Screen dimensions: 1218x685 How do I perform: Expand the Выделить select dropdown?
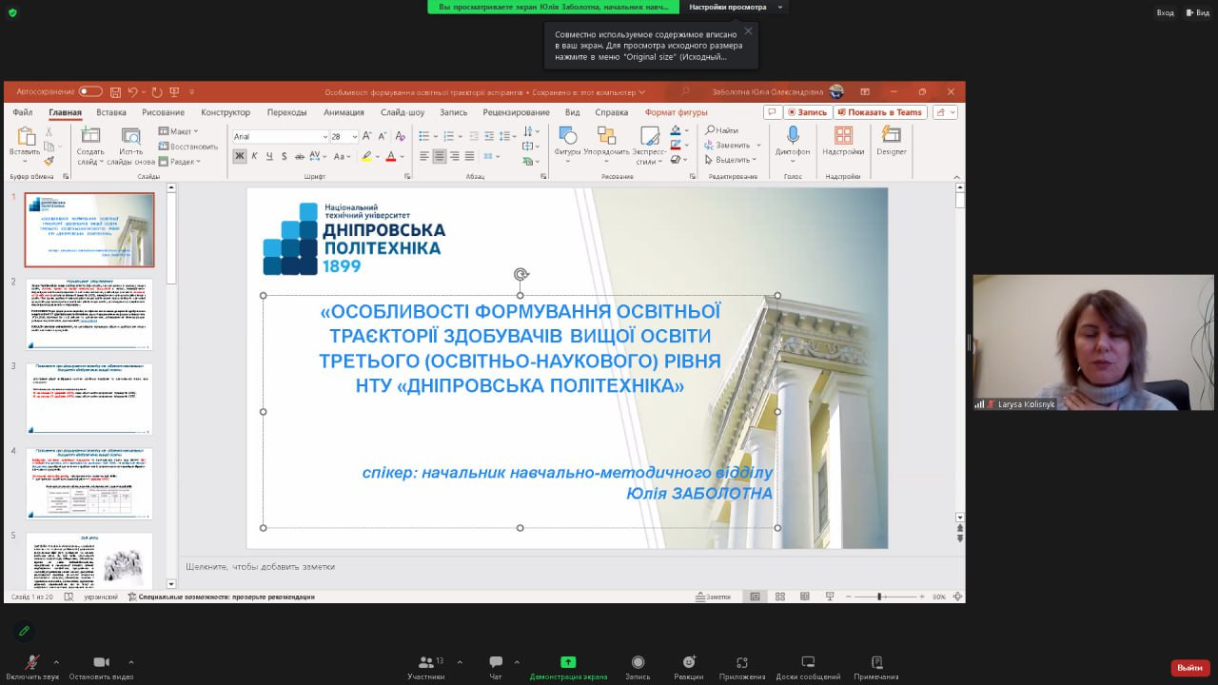coord(729,160)
